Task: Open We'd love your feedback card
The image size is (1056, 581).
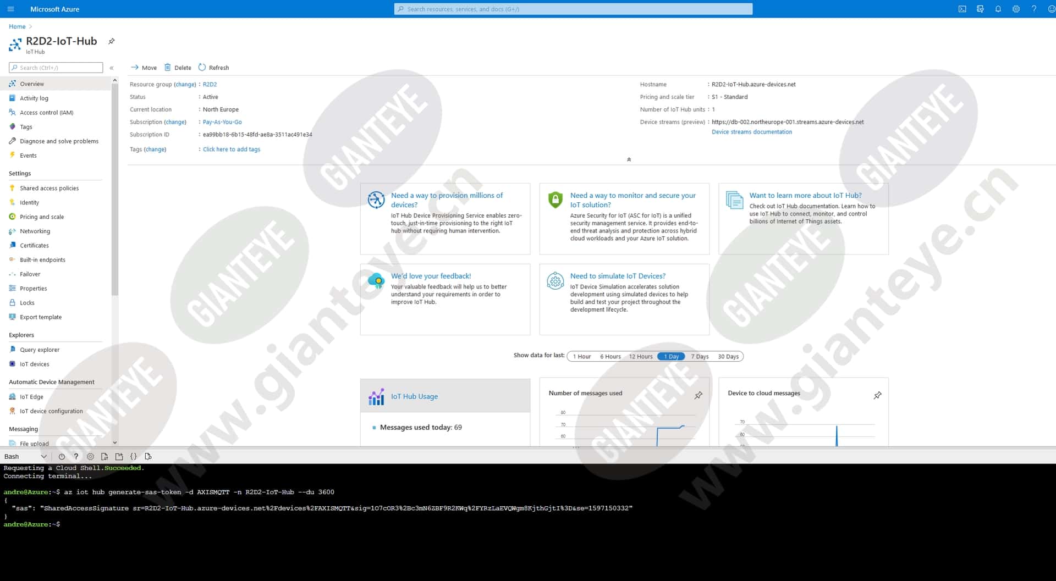Action: (445, 299)
